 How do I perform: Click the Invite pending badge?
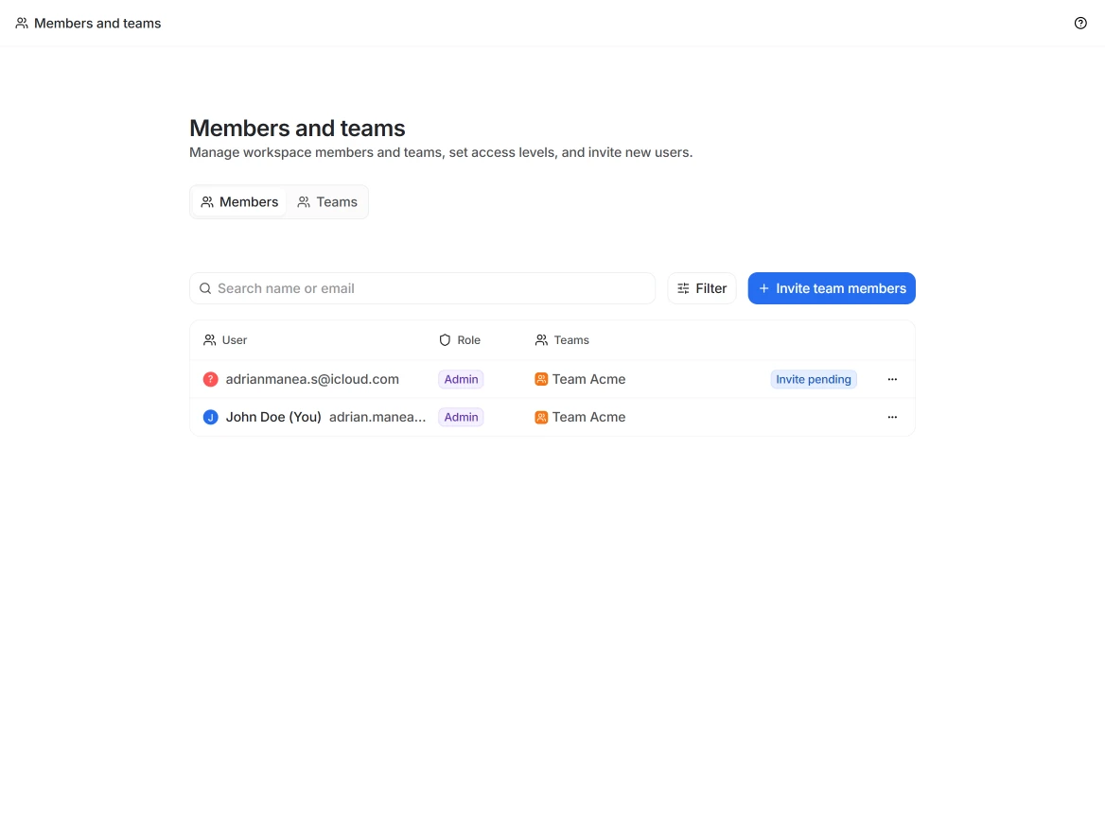coord(814,379)
